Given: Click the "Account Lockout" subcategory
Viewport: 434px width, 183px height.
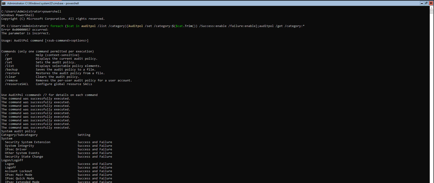Looking at the screenshot, I should tap(19, 171).
